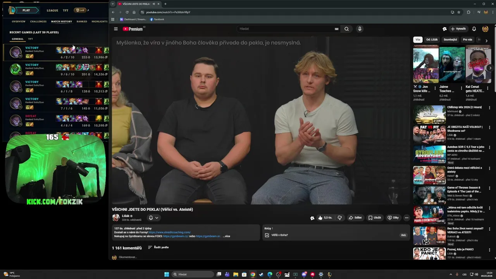Click the YouTube Premium logo
This screenshot has width=496, height=279.
click(x=134, y=29)
